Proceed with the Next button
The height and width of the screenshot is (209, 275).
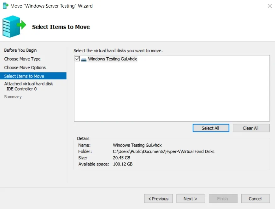click(x=190, y=199)
